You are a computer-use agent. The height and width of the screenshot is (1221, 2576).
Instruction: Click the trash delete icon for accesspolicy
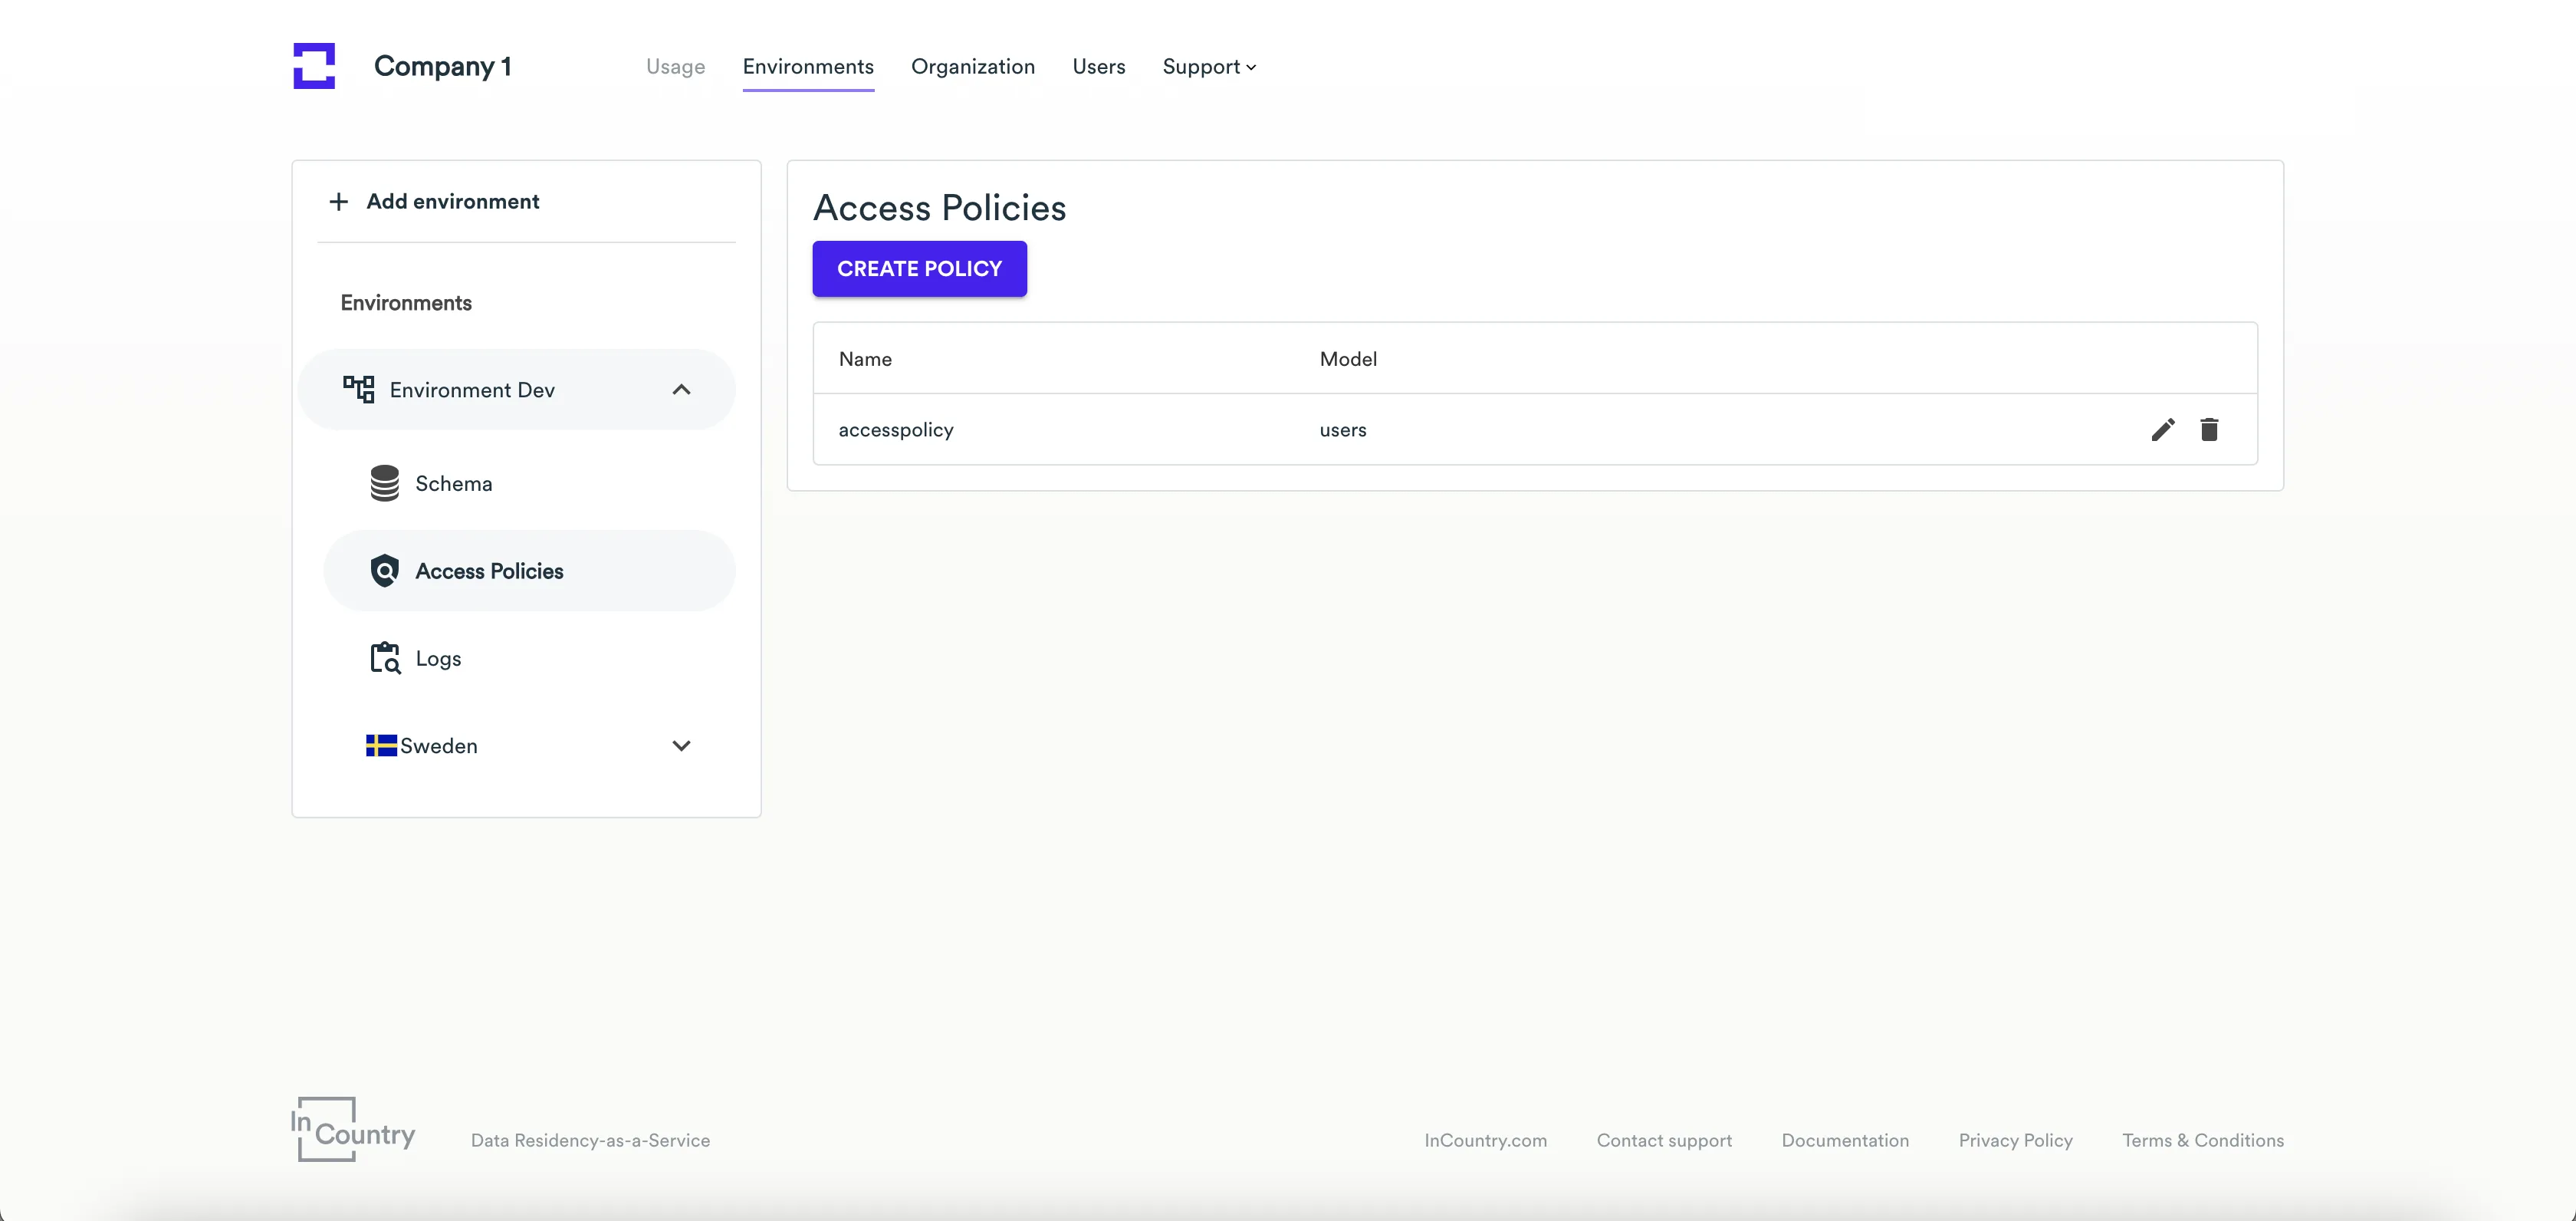(x=2209, y=430)
